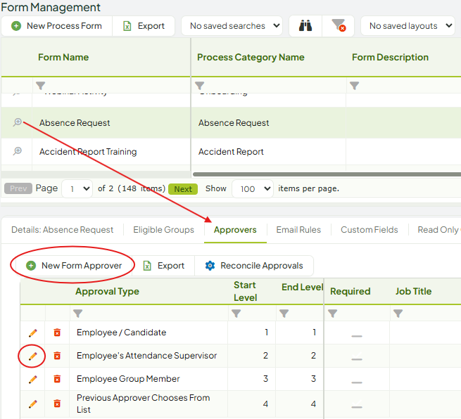461x419 pixels.
Task: Edit the Employee Group Member approver
Action: coord(32,379)
